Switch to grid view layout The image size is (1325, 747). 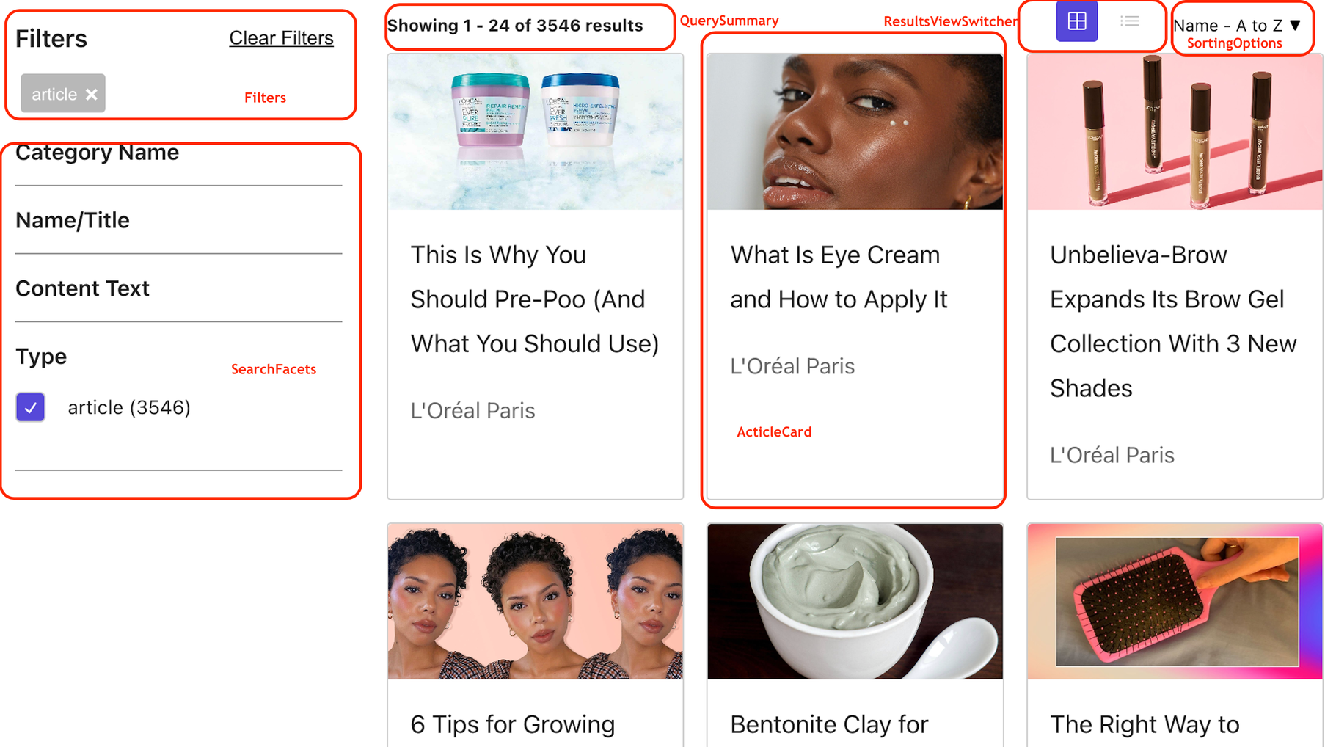coord(1076,21)
